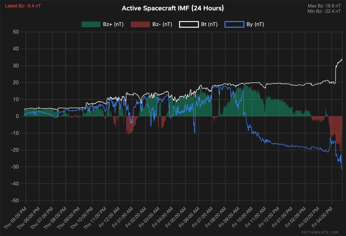Image resolution: width=346 pixels, height=236 pixels.
Task: Click the -30 y-axis label
Action: [x=15, y=167]
